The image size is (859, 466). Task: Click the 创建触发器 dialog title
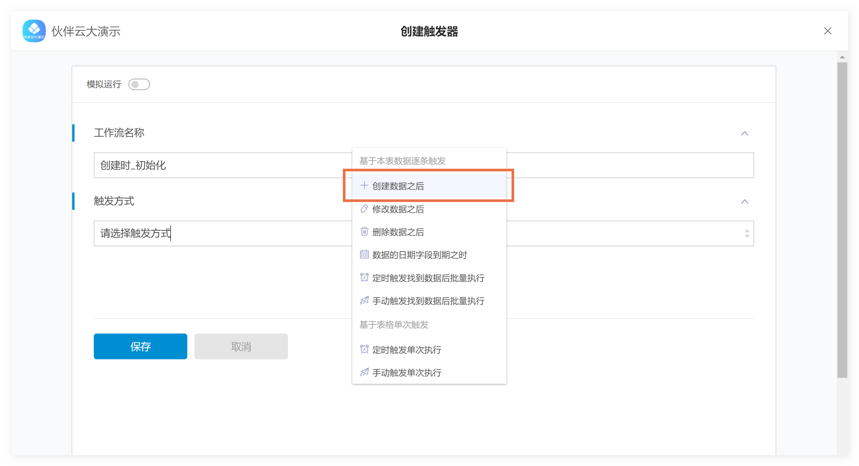pyautogui.click(x=430, y=31)
